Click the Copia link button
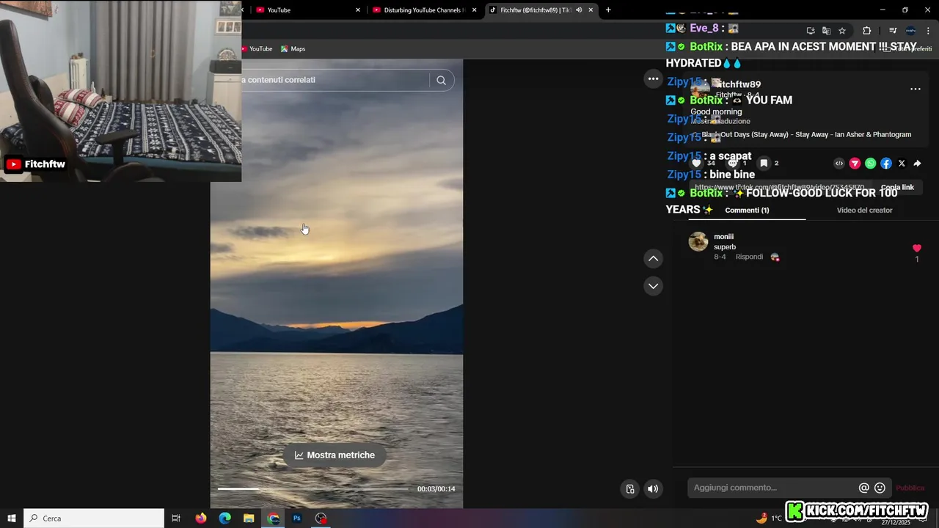Viewport: 939px width, 528px height. coord(896,188)
